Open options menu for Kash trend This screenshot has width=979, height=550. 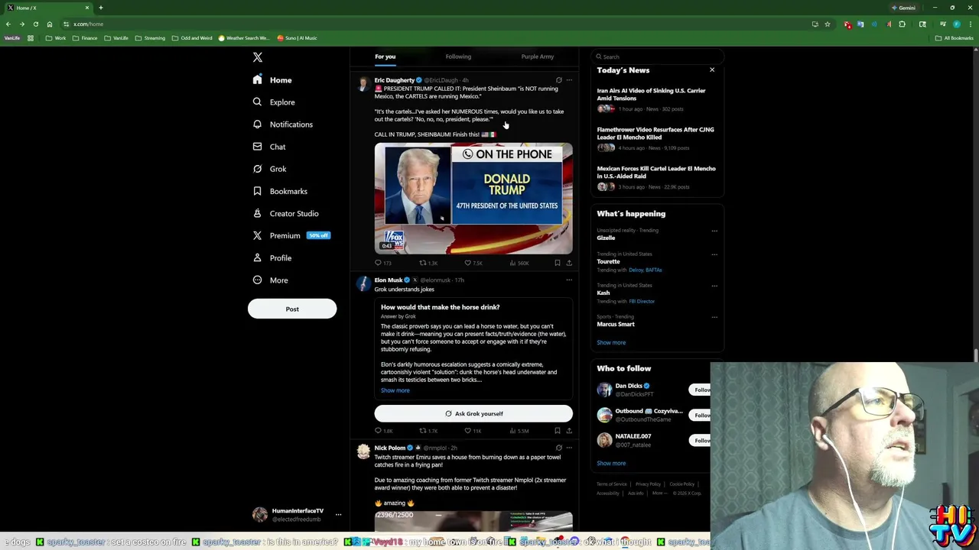714,286
